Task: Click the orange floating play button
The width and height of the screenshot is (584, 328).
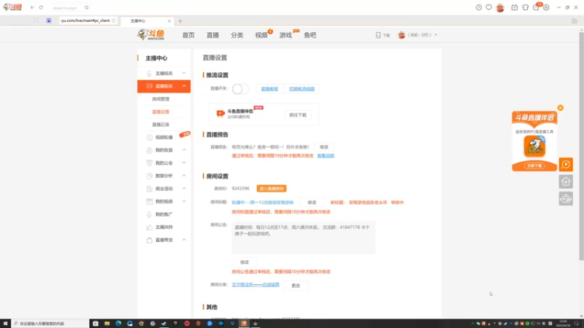Action: (x=566, y=165)
